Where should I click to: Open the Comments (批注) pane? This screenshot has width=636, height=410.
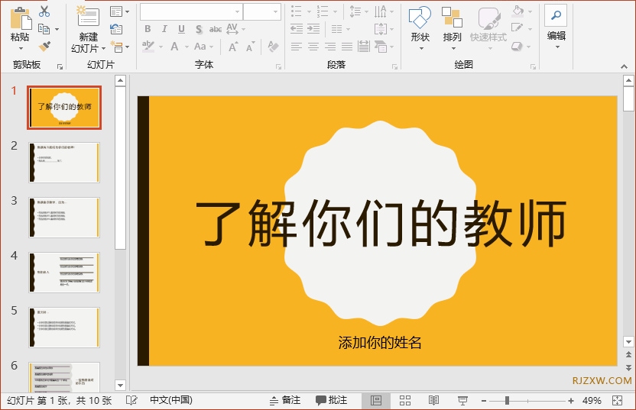point(332,400)
